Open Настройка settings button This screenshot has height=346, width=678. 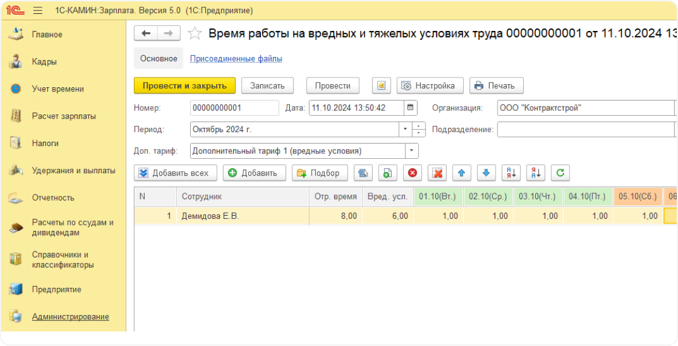430,85
